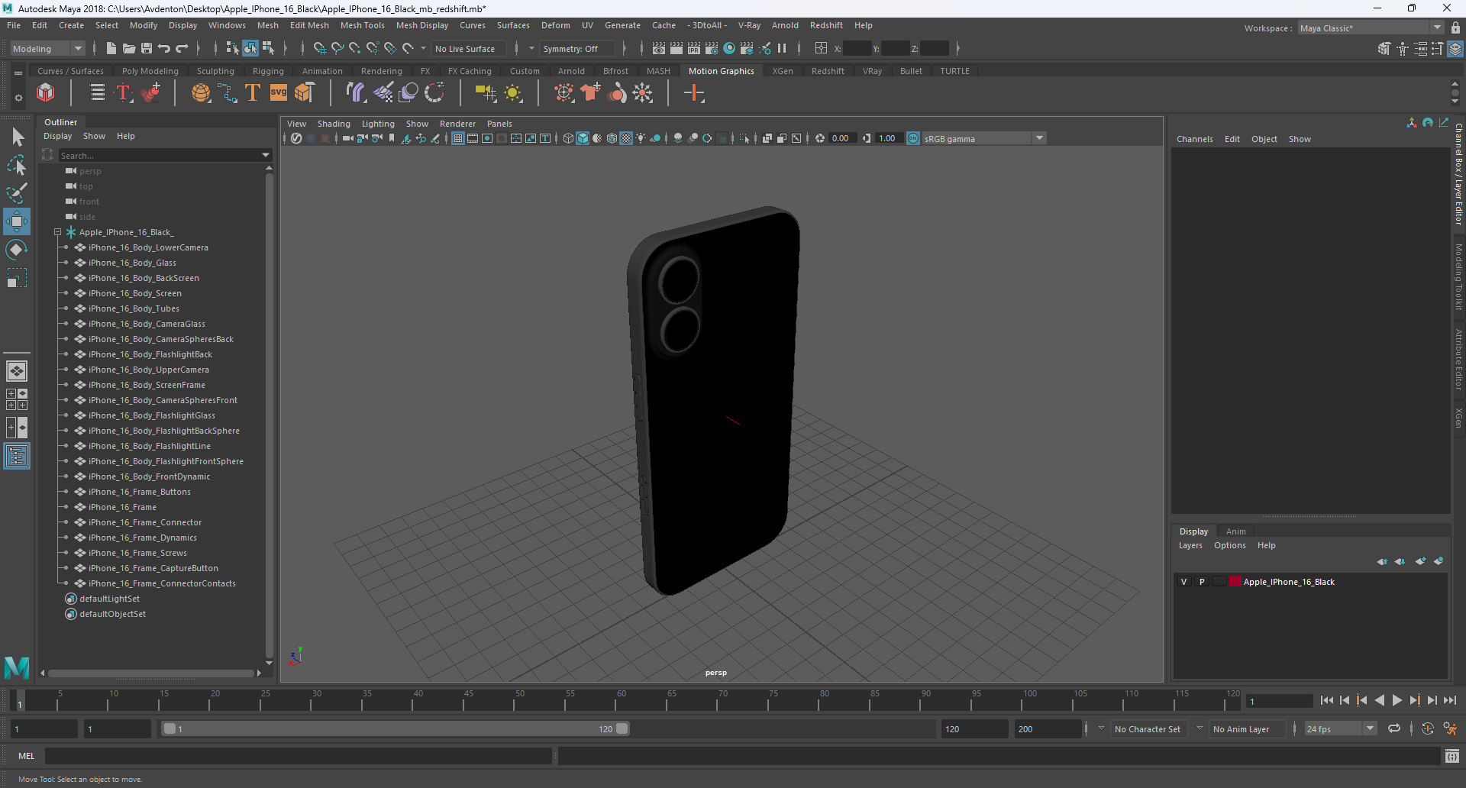The image size is (1466, 788).
Task: Click the red T-shirt shelf icon
Action: pos(590,93)
